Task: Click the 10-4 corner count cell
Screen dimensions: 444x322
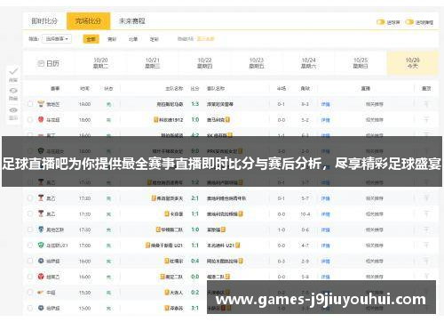Action: [305, 214]
